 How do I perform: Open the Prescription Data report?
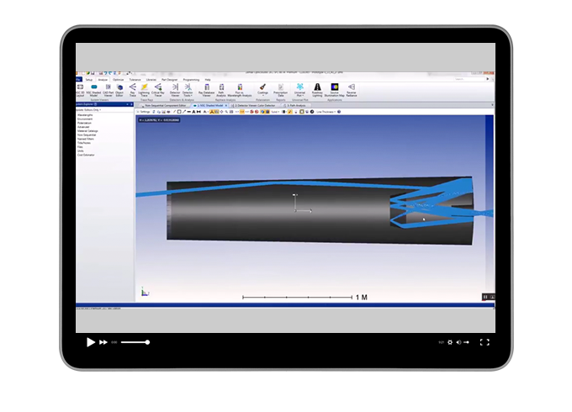pyautogui.click(x=280, y=89)
